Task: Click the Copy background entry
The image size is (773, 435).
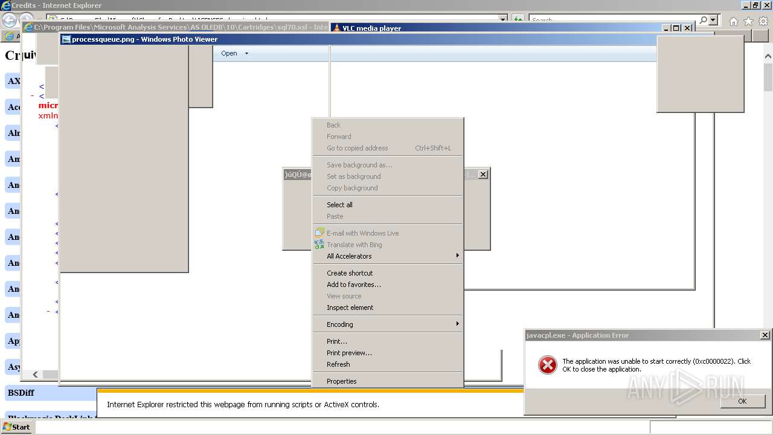Action: (387, 188)
